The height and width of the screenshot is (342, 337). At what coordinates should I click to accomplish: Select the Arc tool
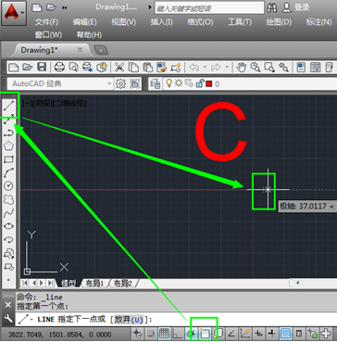tap(8, 172)
